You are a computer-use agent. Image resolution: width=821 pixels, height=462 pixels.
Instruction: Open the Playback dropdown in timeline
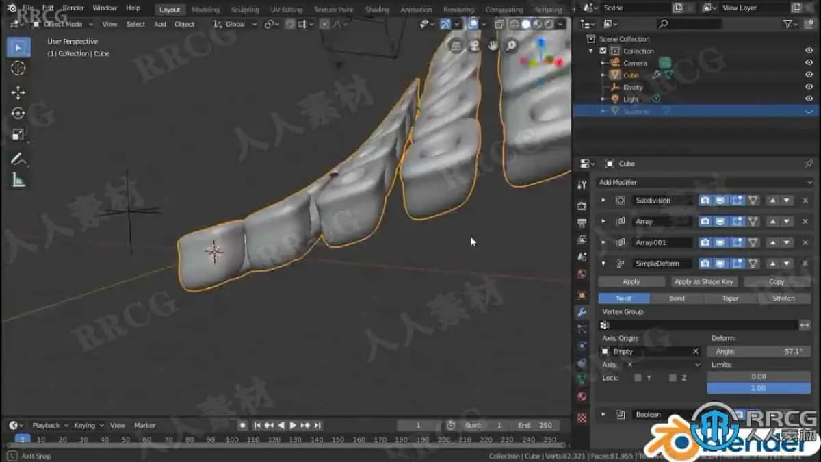tap(50, 425)
